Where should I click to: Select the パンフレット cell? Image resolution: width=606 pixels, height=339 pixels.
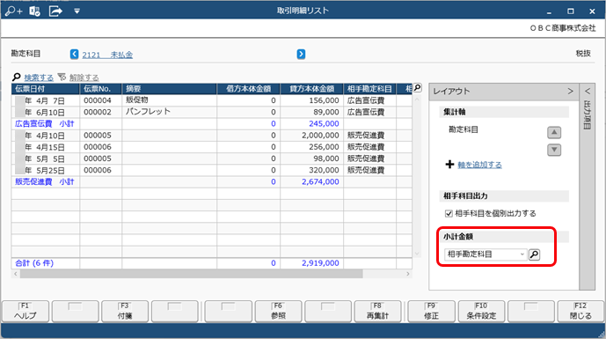click(x=169, y=112)
